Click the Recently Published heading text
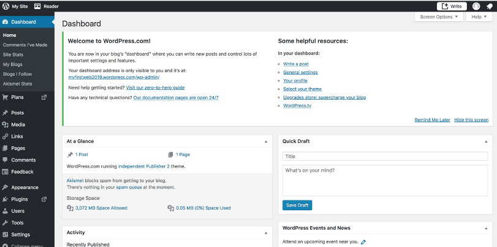The image size is (497, 247). point(88,245)
